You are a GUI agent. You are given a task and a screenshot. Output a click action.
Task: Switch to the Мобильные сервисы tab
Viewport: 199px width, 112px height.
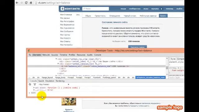148,16
